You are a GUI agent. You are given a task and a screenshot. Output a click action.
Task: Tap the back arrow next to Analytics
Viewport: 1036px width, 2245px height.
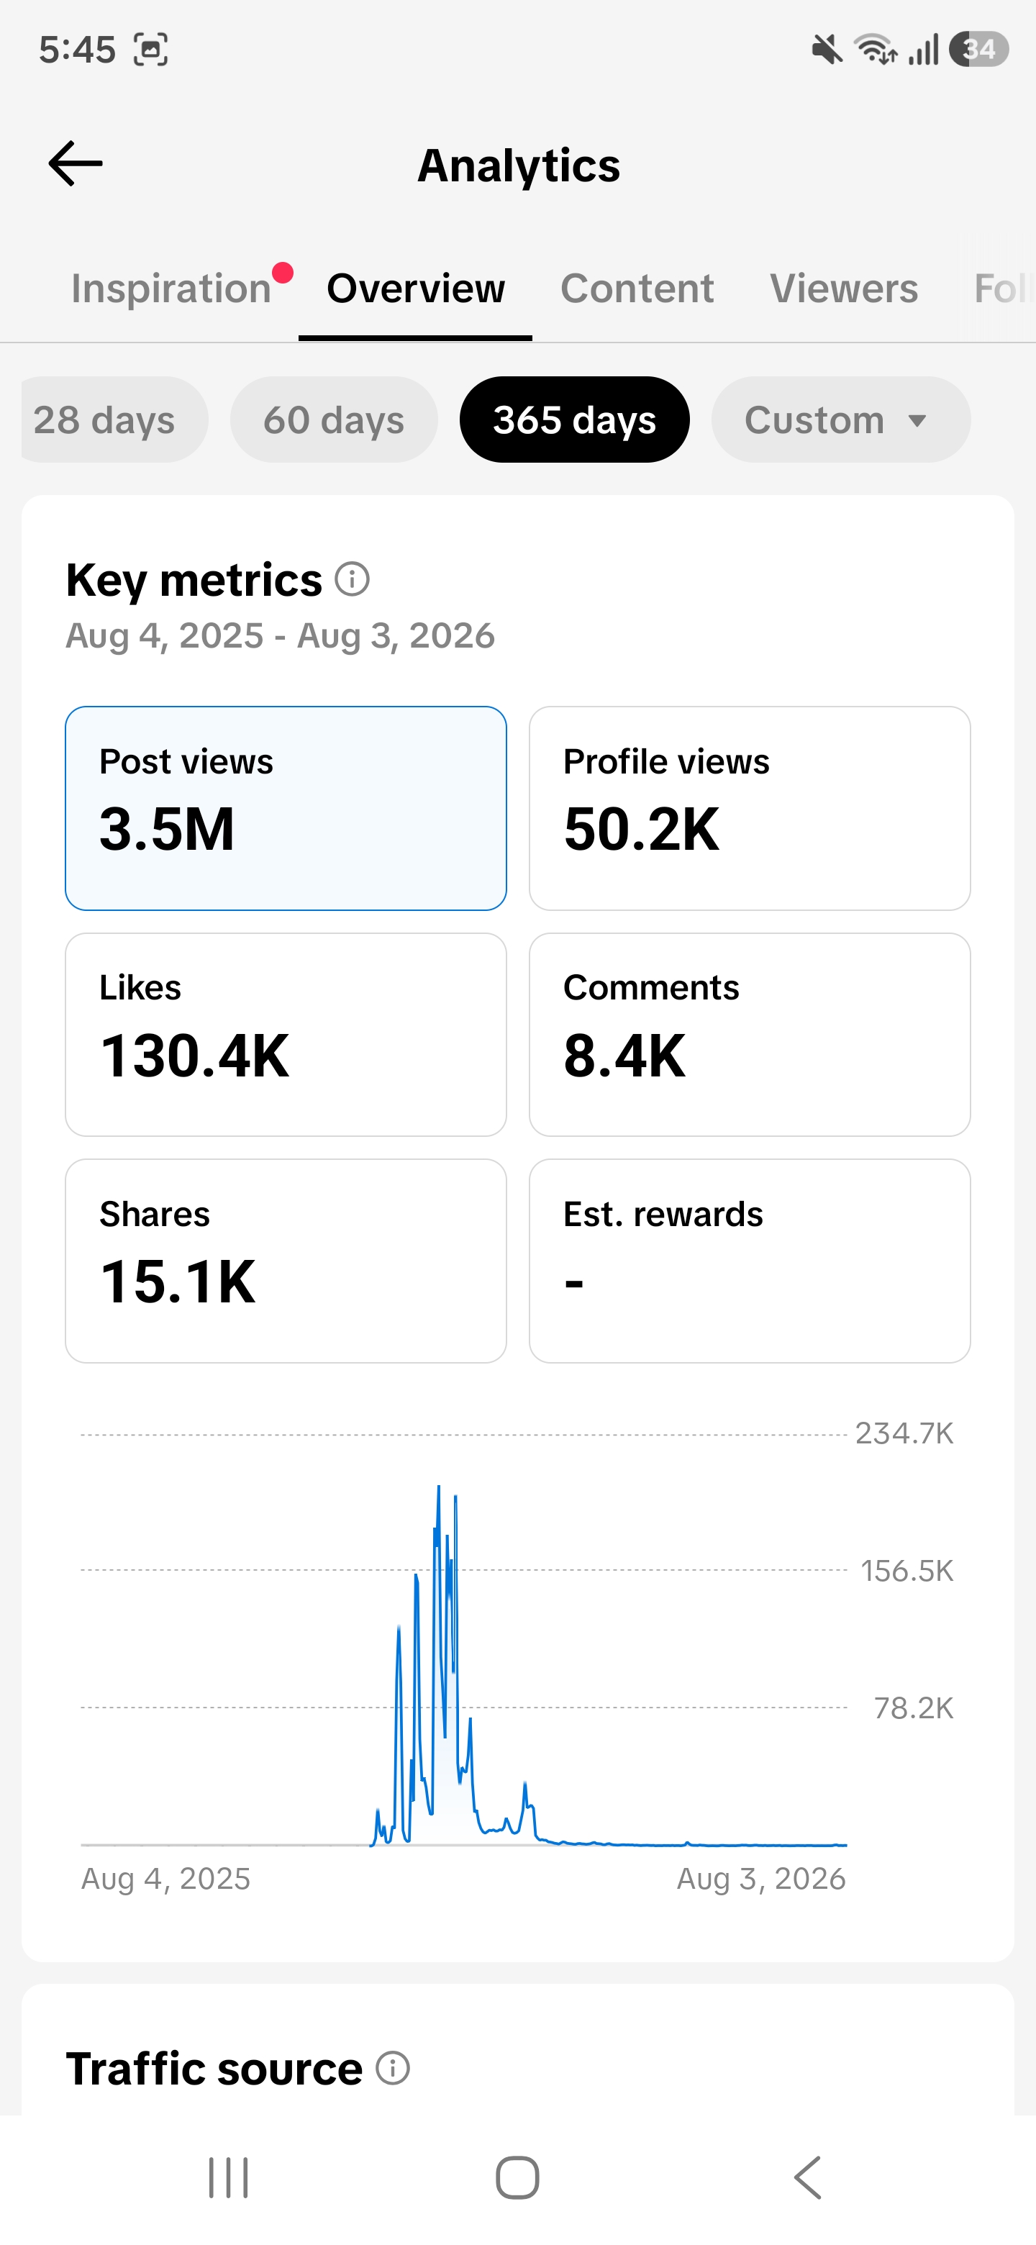pyautogui.click(x=75, y=164)
